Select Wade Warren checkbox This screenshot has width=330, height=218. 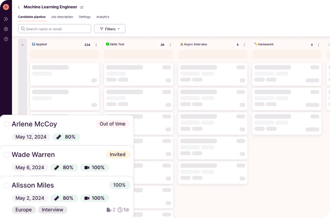click(x=7, y=155)
